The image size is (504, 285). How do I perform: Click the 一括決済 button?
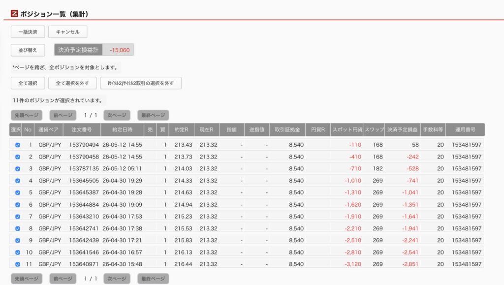pos(28,32)
